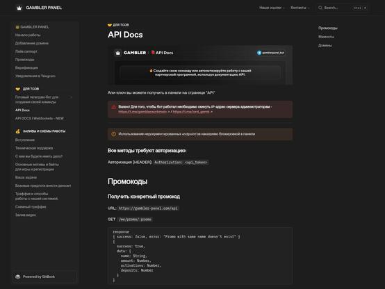Open Добавление домена page
The height and width of the screenshot is (289, 385).
[x=32, y=43]
